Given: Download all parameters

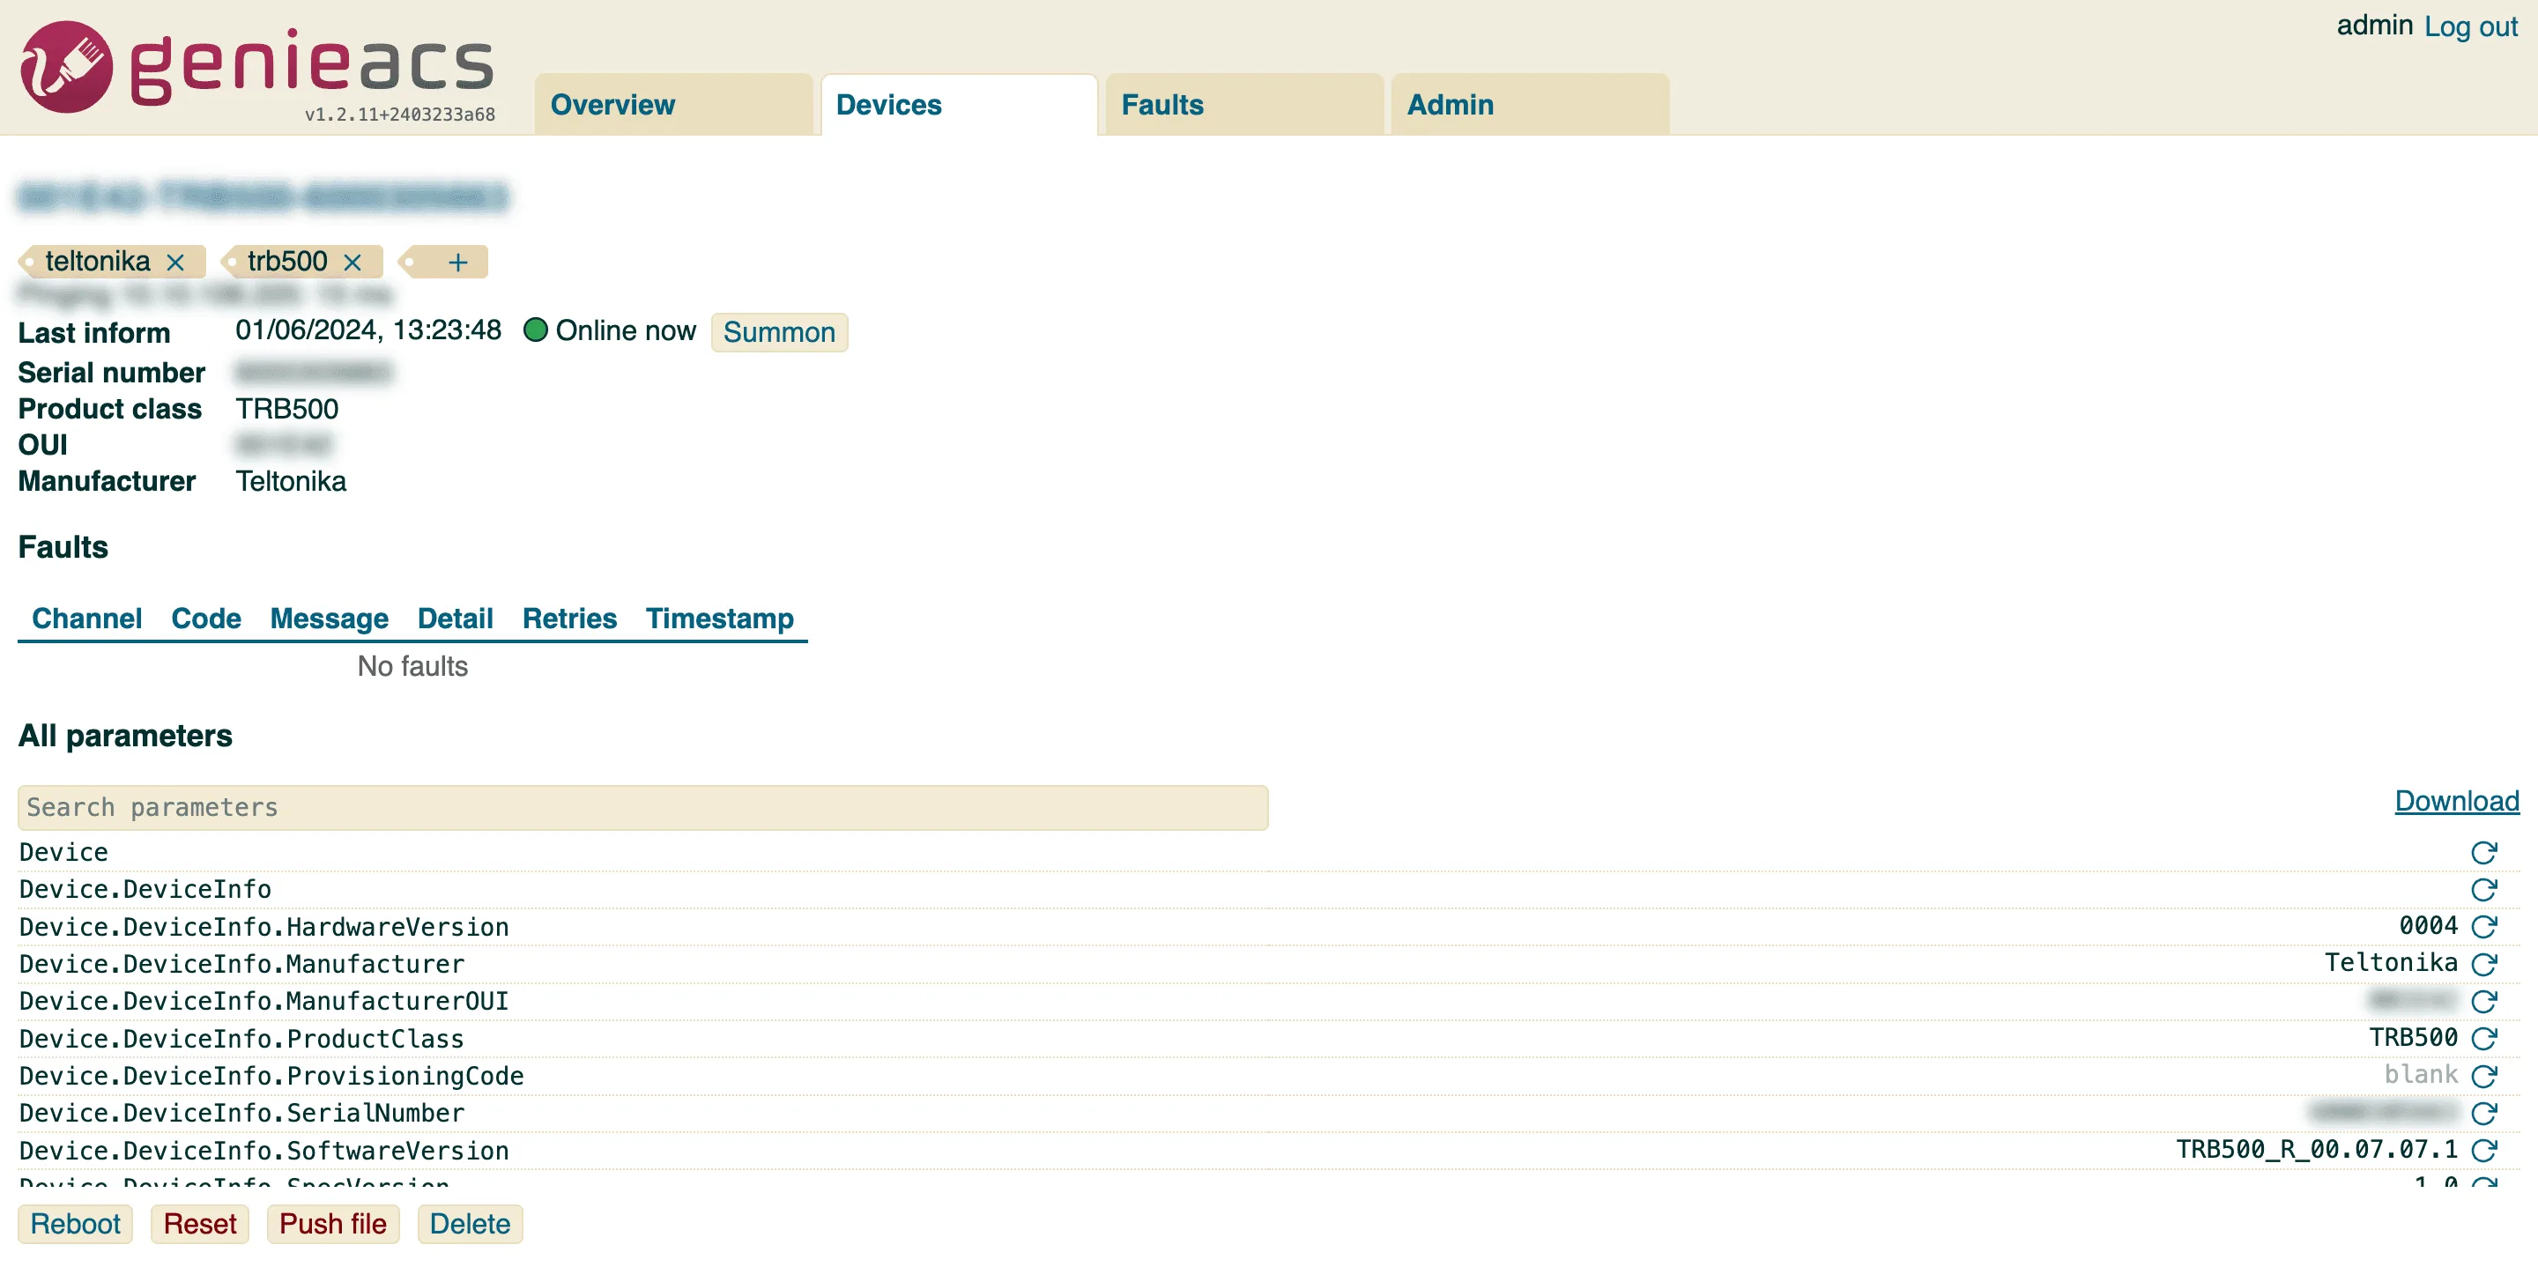Looking at the screenshot, I should pos(2456,801).
